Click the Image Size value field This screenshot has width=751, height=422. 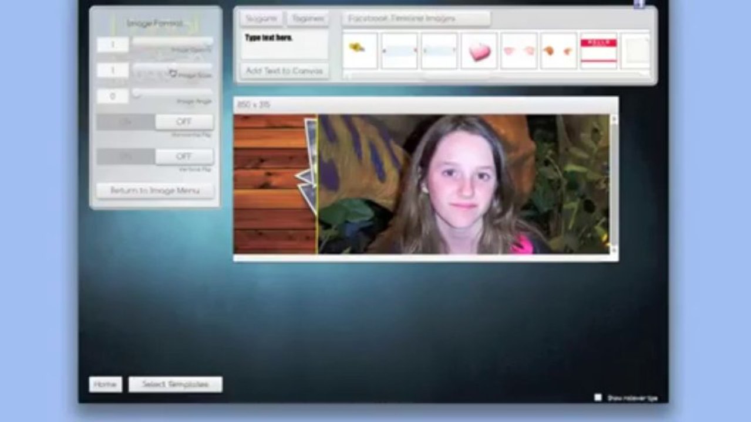click(113, 70)
